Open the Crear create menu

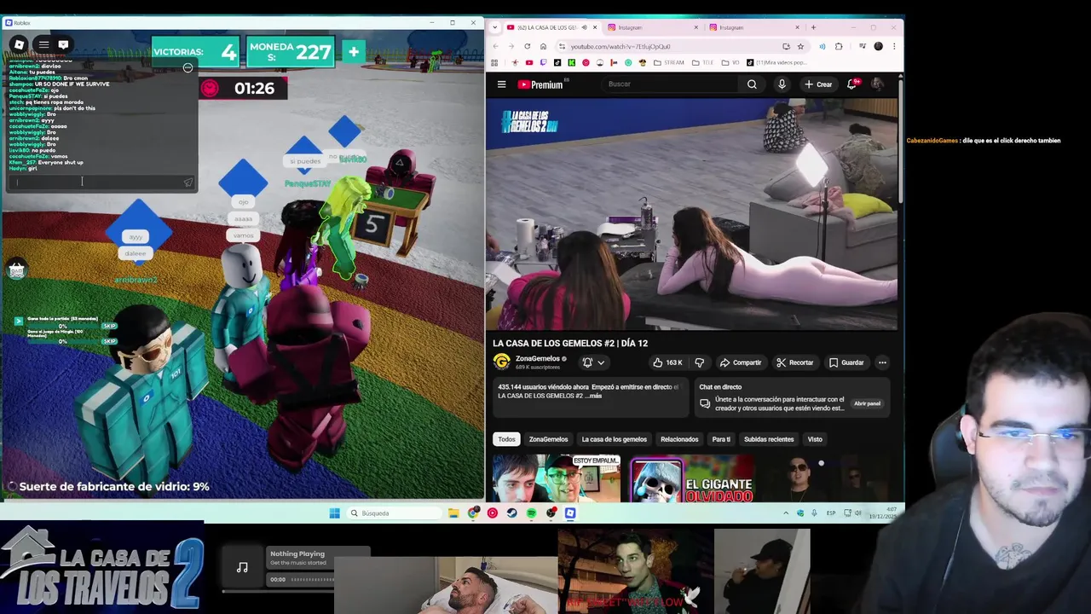point(818,84)
